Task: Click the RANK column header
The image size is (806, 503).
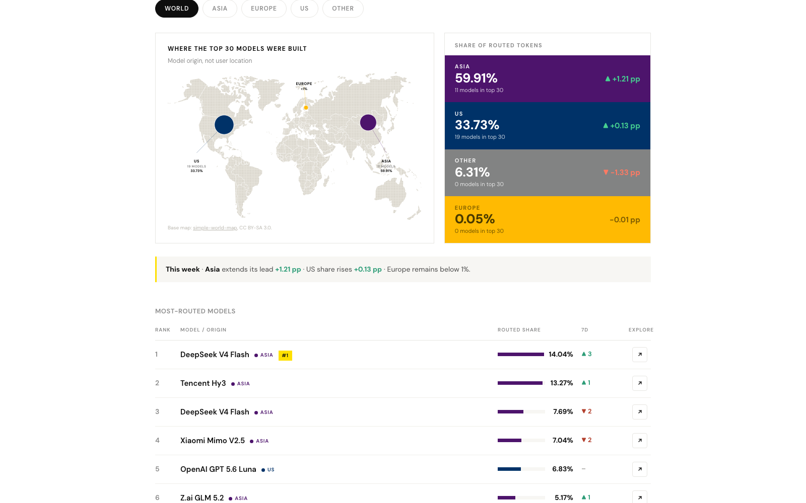Action: point(163,330)
